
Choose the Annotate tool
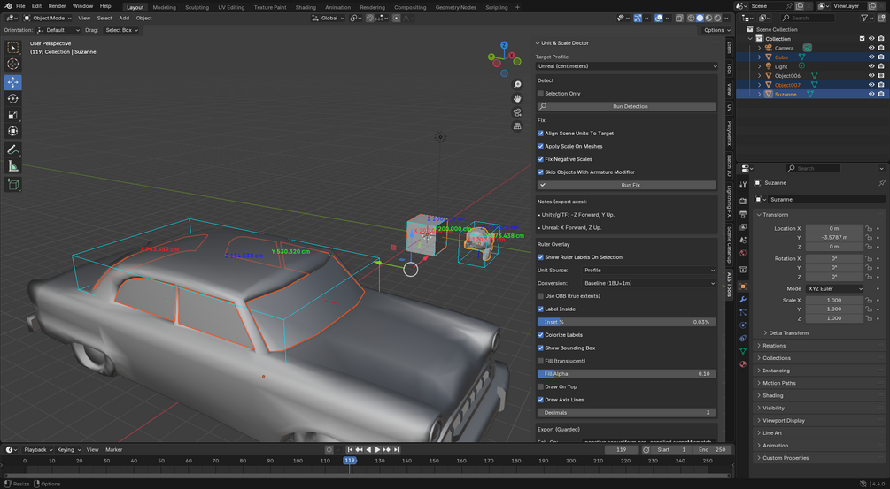(x=13, y=149)
